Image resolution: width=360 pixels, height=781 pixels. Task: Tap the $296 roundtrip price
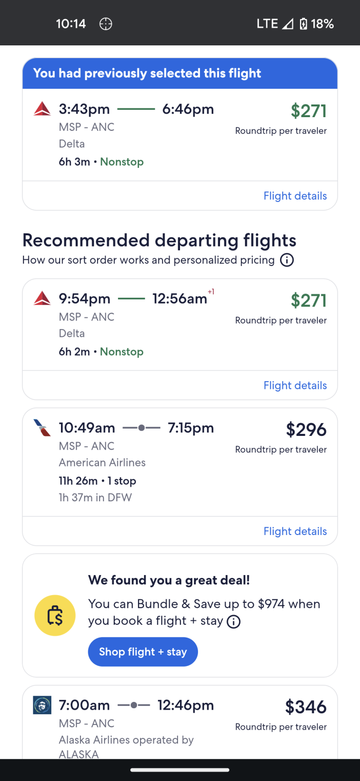pos(306,430)
